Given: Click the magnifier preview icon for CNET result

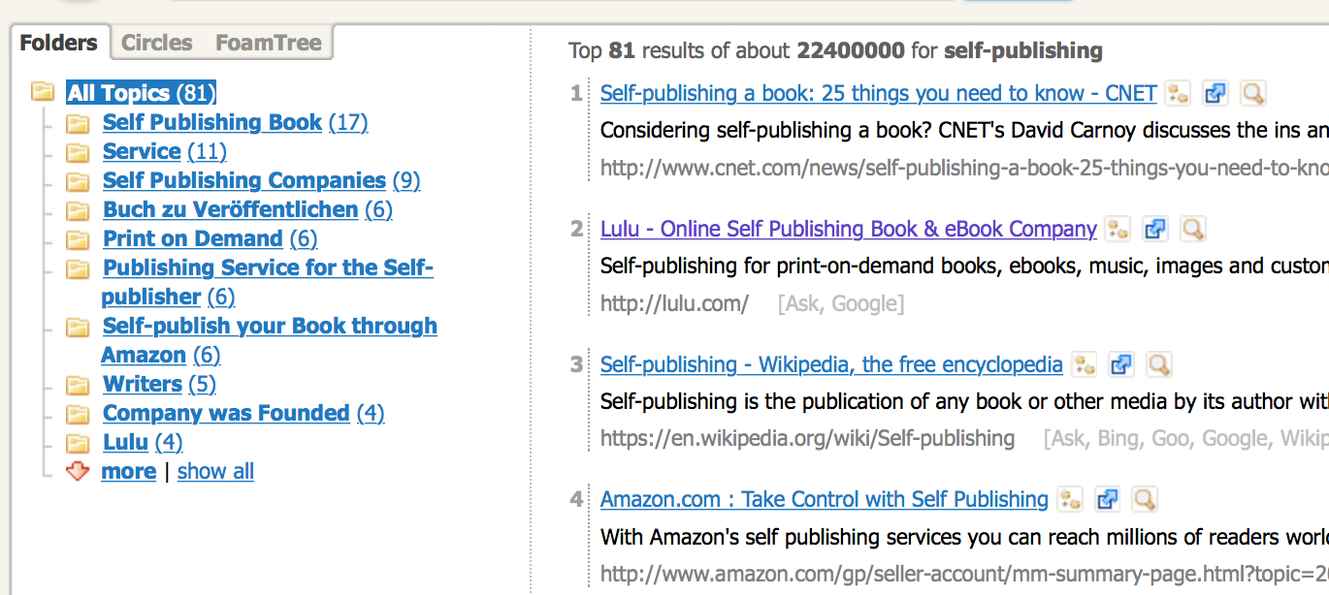Looking at the screenshot, I should point(1253,94).
